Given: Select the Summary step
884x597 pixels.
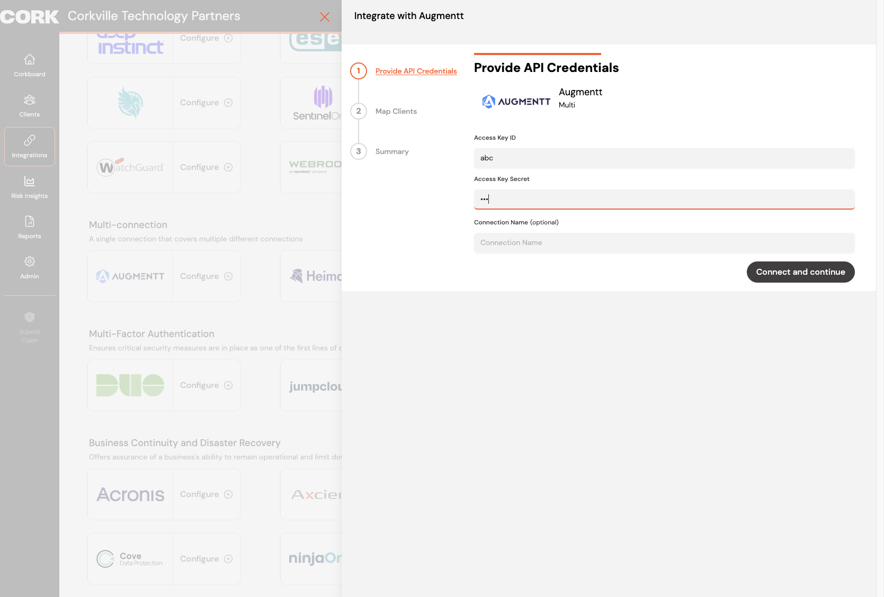Looking at the screenshot, I should click(x=392, y=151).
